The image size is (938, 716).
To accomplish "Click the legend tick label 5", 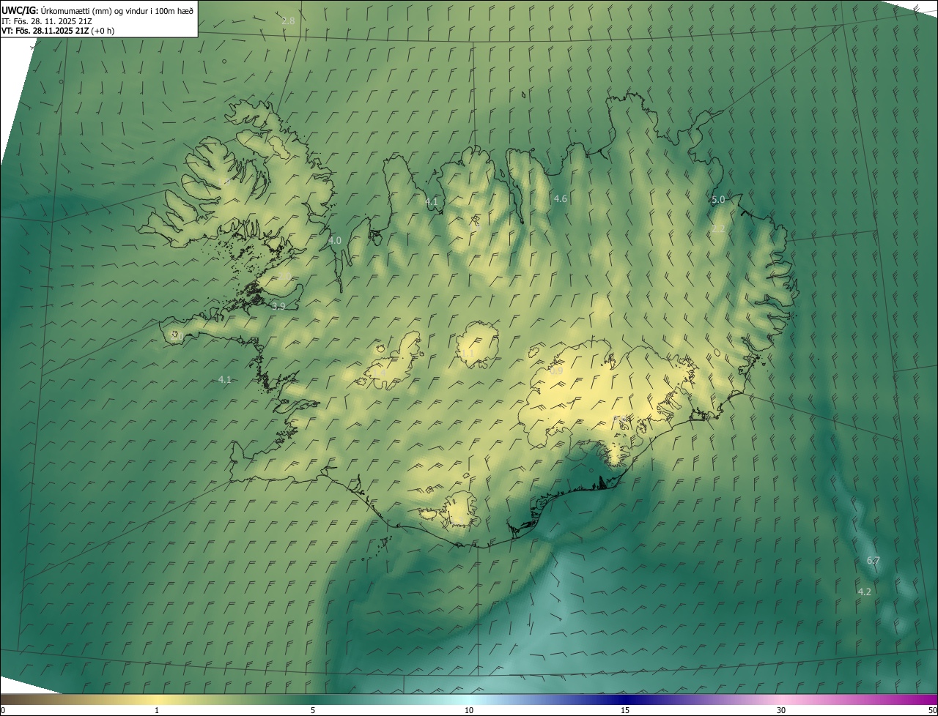I will 313,711.
